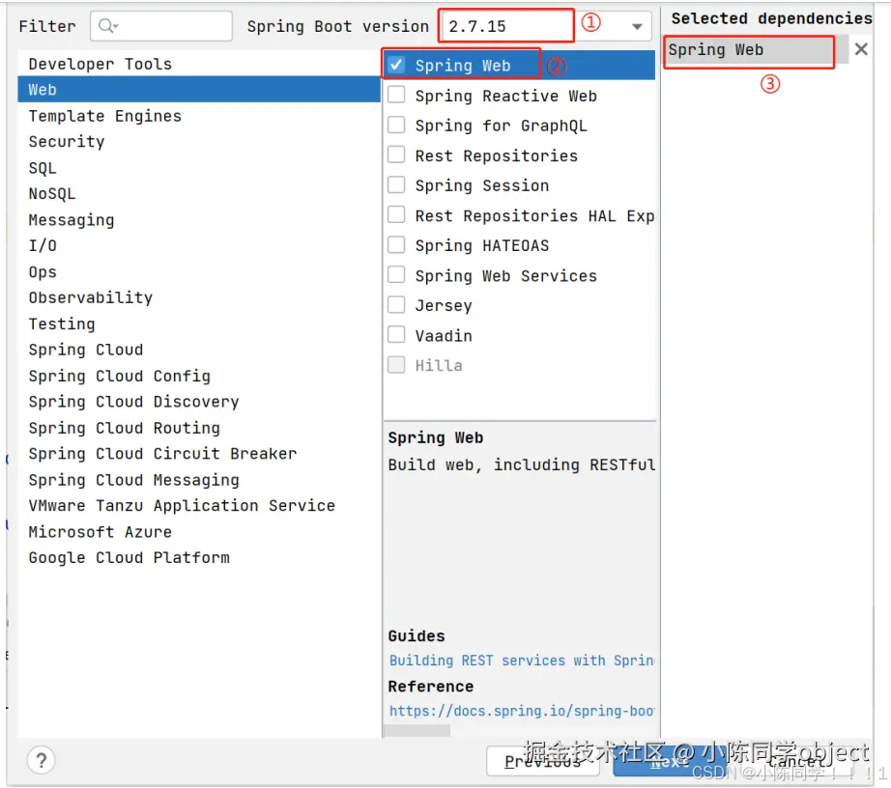Check the Rest Repositories option

tap(396, 155)
